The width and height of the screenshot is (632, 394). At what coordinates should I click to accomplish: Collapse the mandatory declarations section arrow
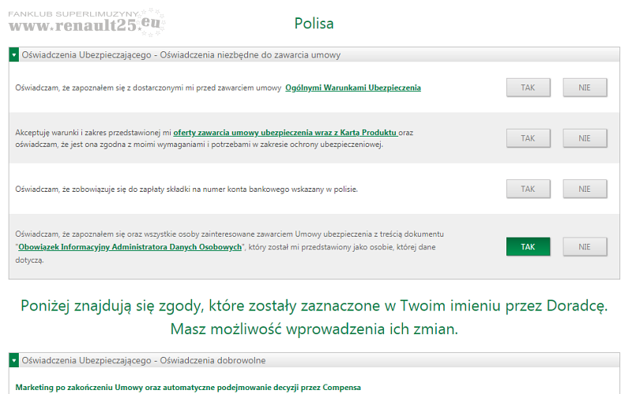(x=13, y=55)
